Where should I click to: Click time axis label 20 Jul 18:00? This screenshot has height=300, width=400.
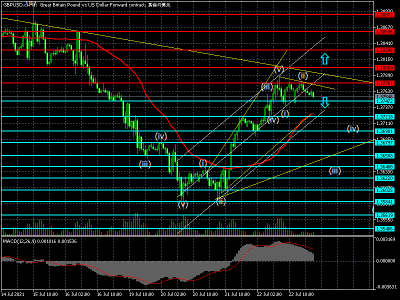point(205,294)
